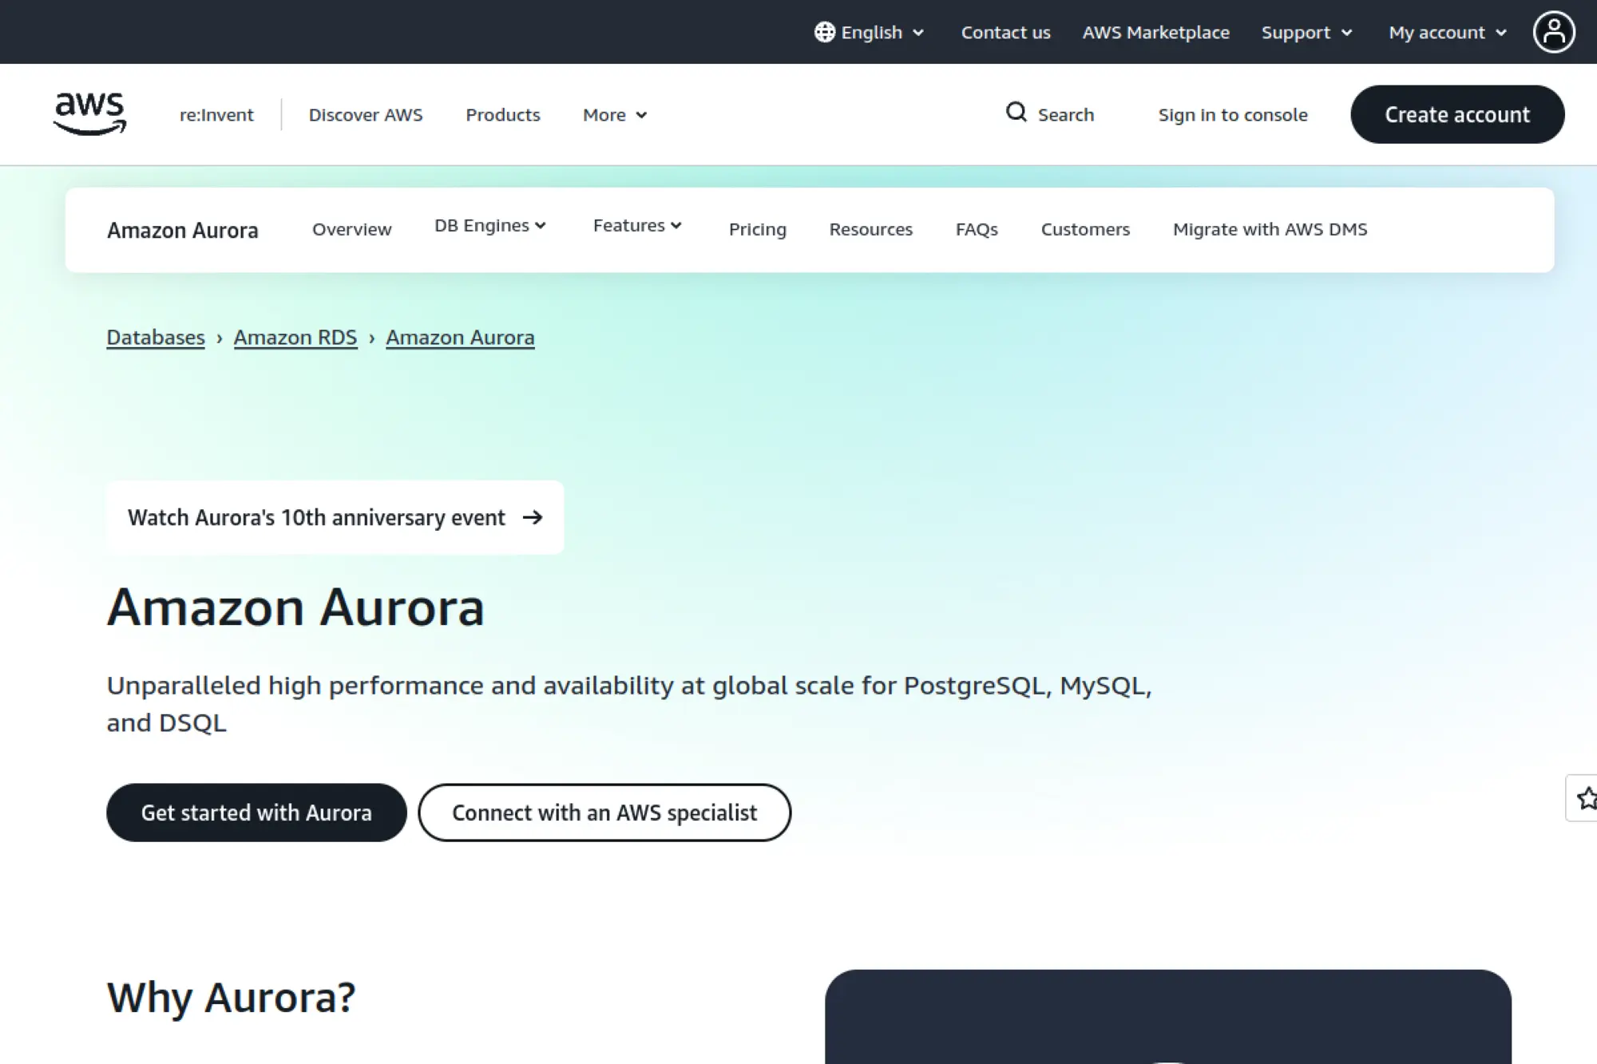Click Sign in to console link

[1232, 115]
